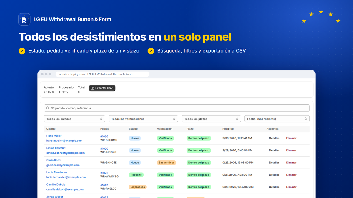Click the LG EU Withdrawal app logo icon
This screenshot has height=198, width=353.
coord(24,19)
